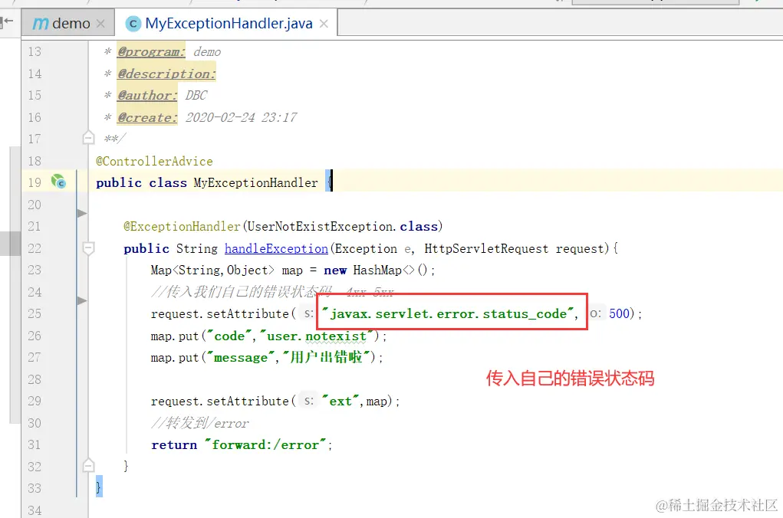This screenshot has width=783, height=518.
Task: Click the UserNotExistException.class argument
Action: 343,227
